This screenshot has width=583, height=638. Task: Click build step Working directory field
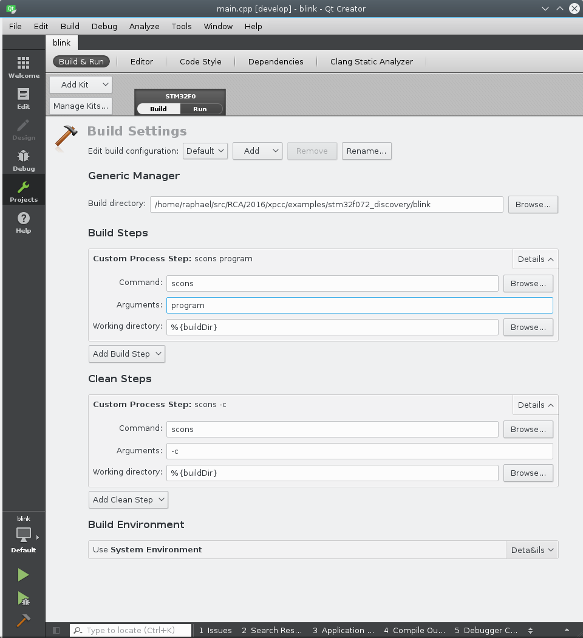332,327
